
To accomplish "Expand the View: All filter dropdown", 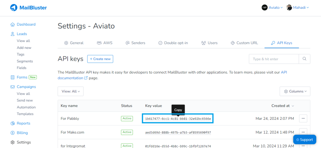I will [x=71, y=91].
